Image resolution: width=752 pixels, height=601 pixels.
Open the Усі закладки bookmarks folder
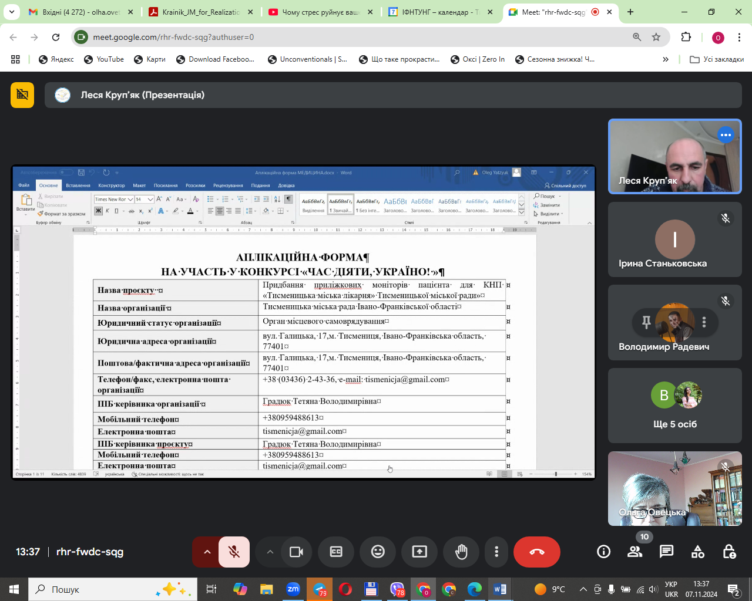(717, 59)
